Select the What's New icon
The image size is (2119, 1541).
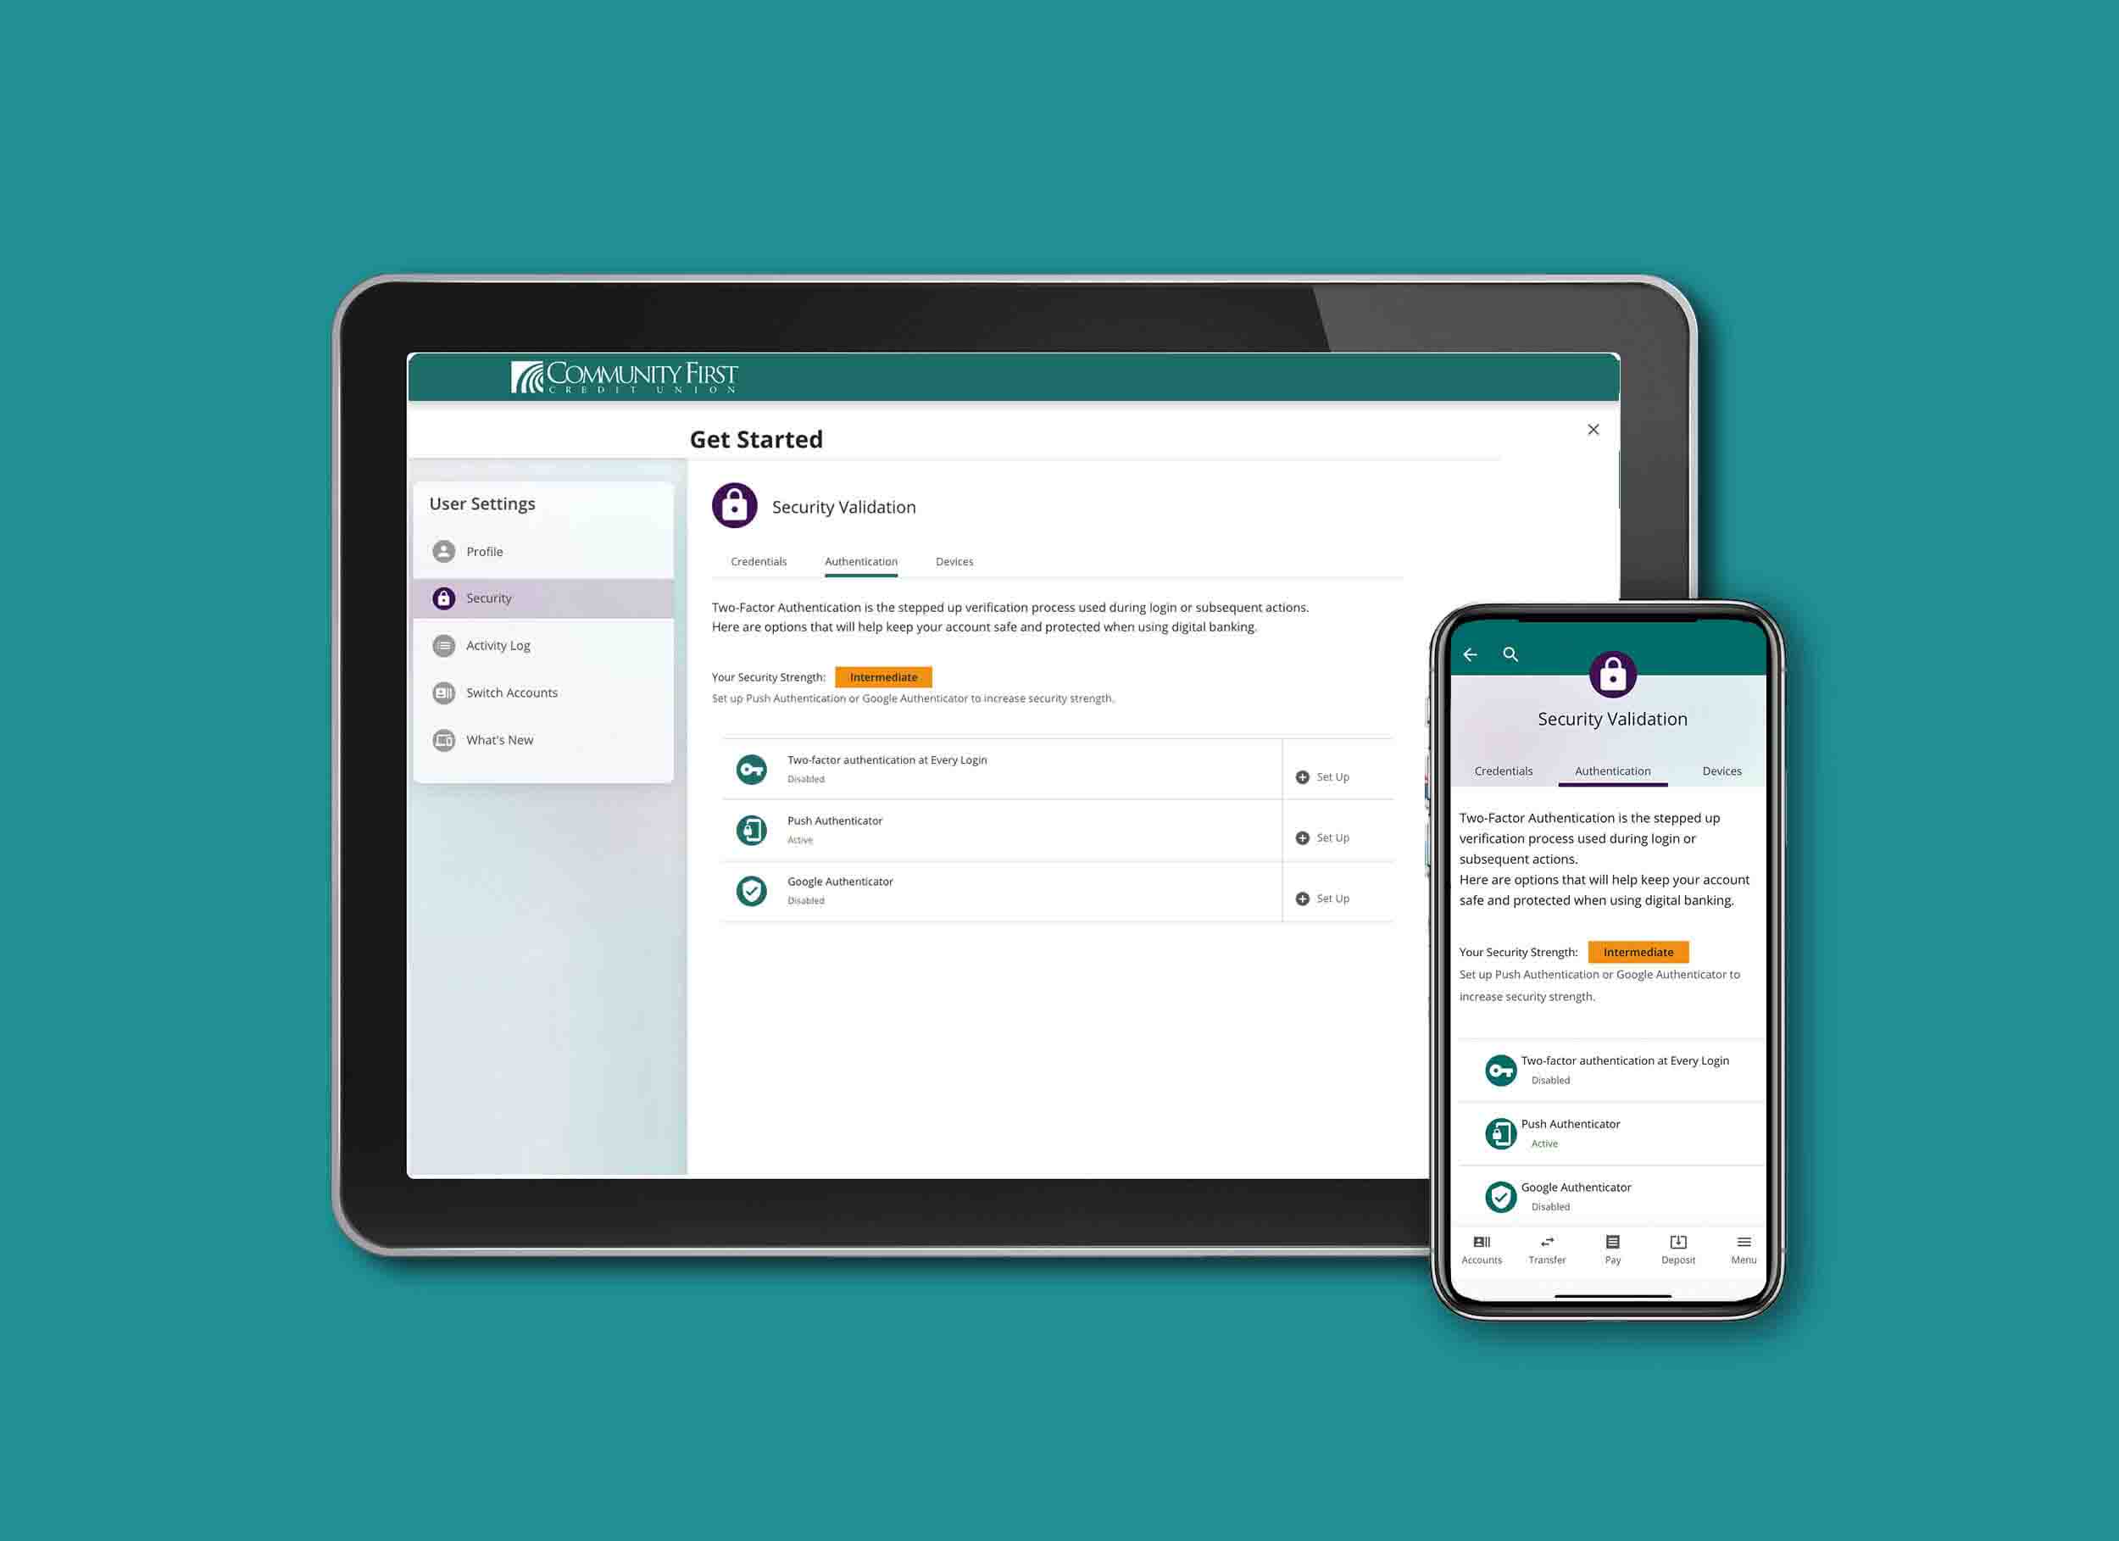(449, 740)
